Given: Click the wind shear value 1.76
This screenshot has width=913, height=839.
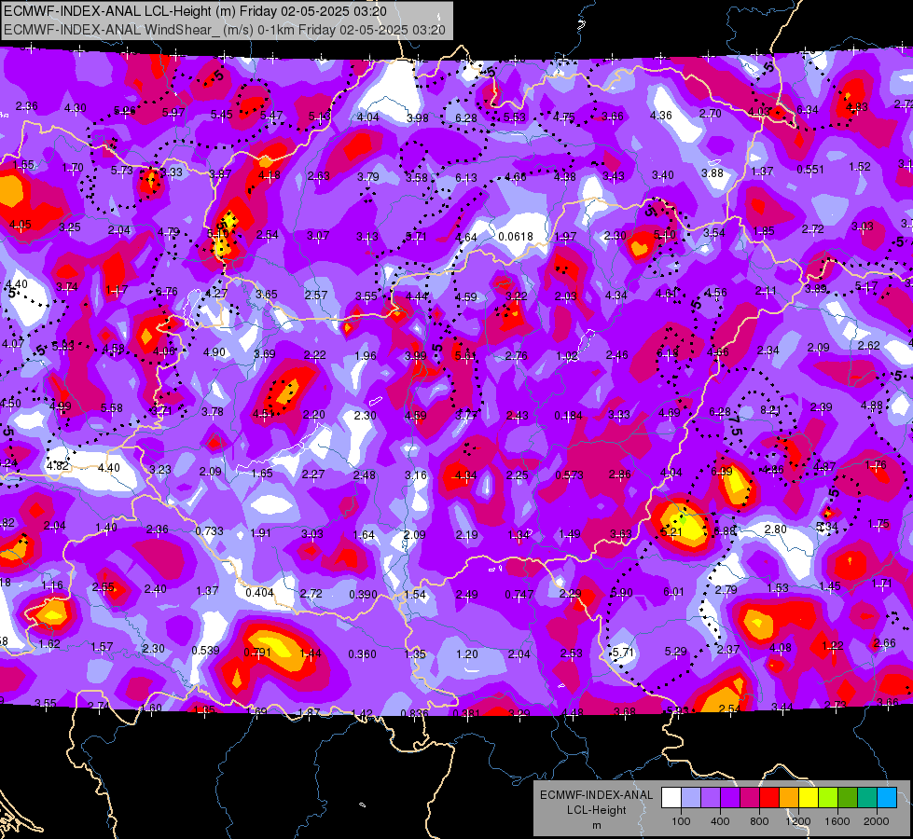Looking at the screenshot, I should point(876,464).
